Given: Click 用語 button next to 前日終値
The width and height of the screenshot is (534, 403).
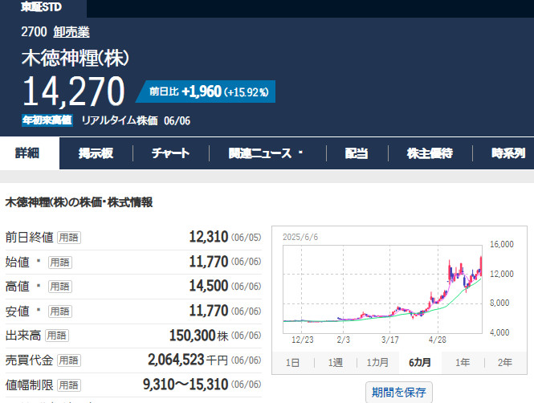Looking at the screenshot, I should [69, 238].
